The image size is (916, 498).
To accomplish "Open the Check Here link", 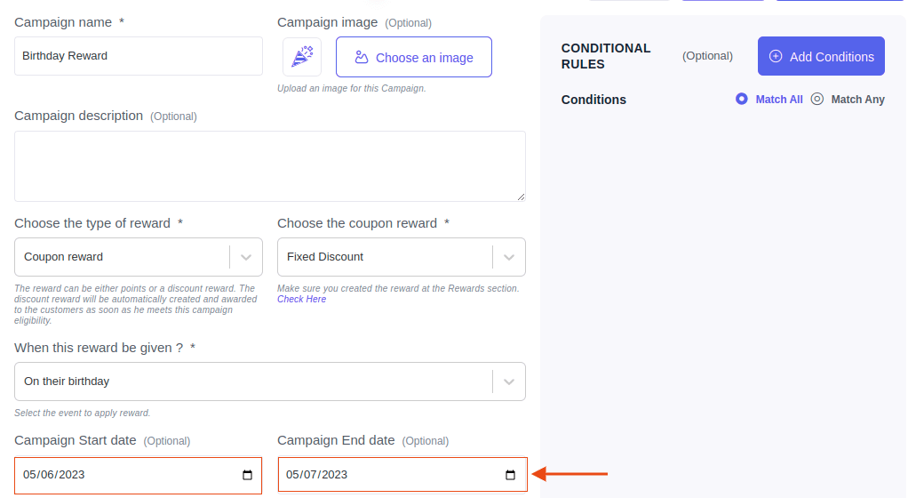I will click(x=301, y=300).
